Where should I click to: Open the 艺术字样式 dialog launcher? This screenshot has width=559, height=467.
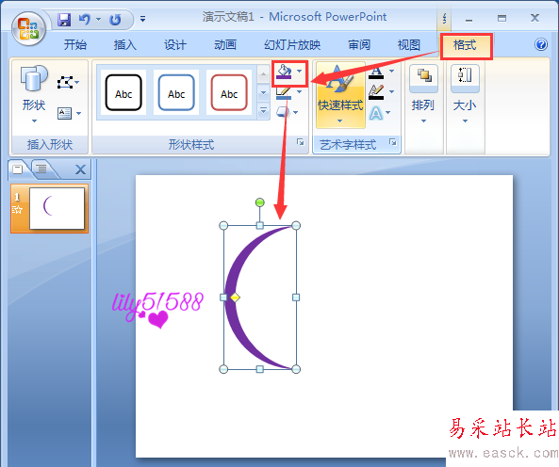tap(392, 142)
